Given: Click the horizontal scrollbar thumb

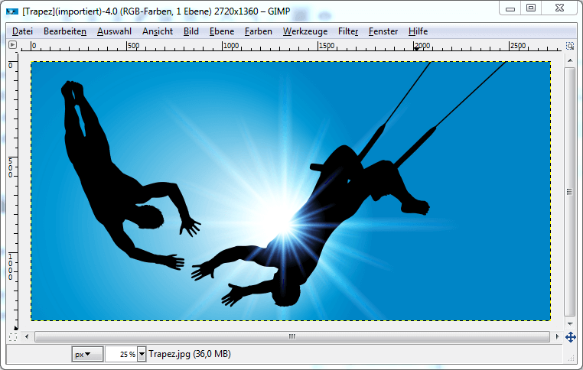Looking at the screenshot, I should click(x=292, y=336).
